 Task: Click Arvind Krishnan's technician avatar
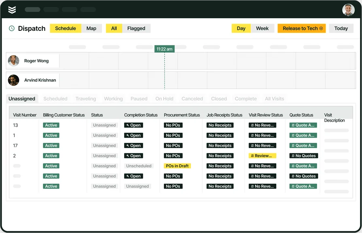(13, 80)
